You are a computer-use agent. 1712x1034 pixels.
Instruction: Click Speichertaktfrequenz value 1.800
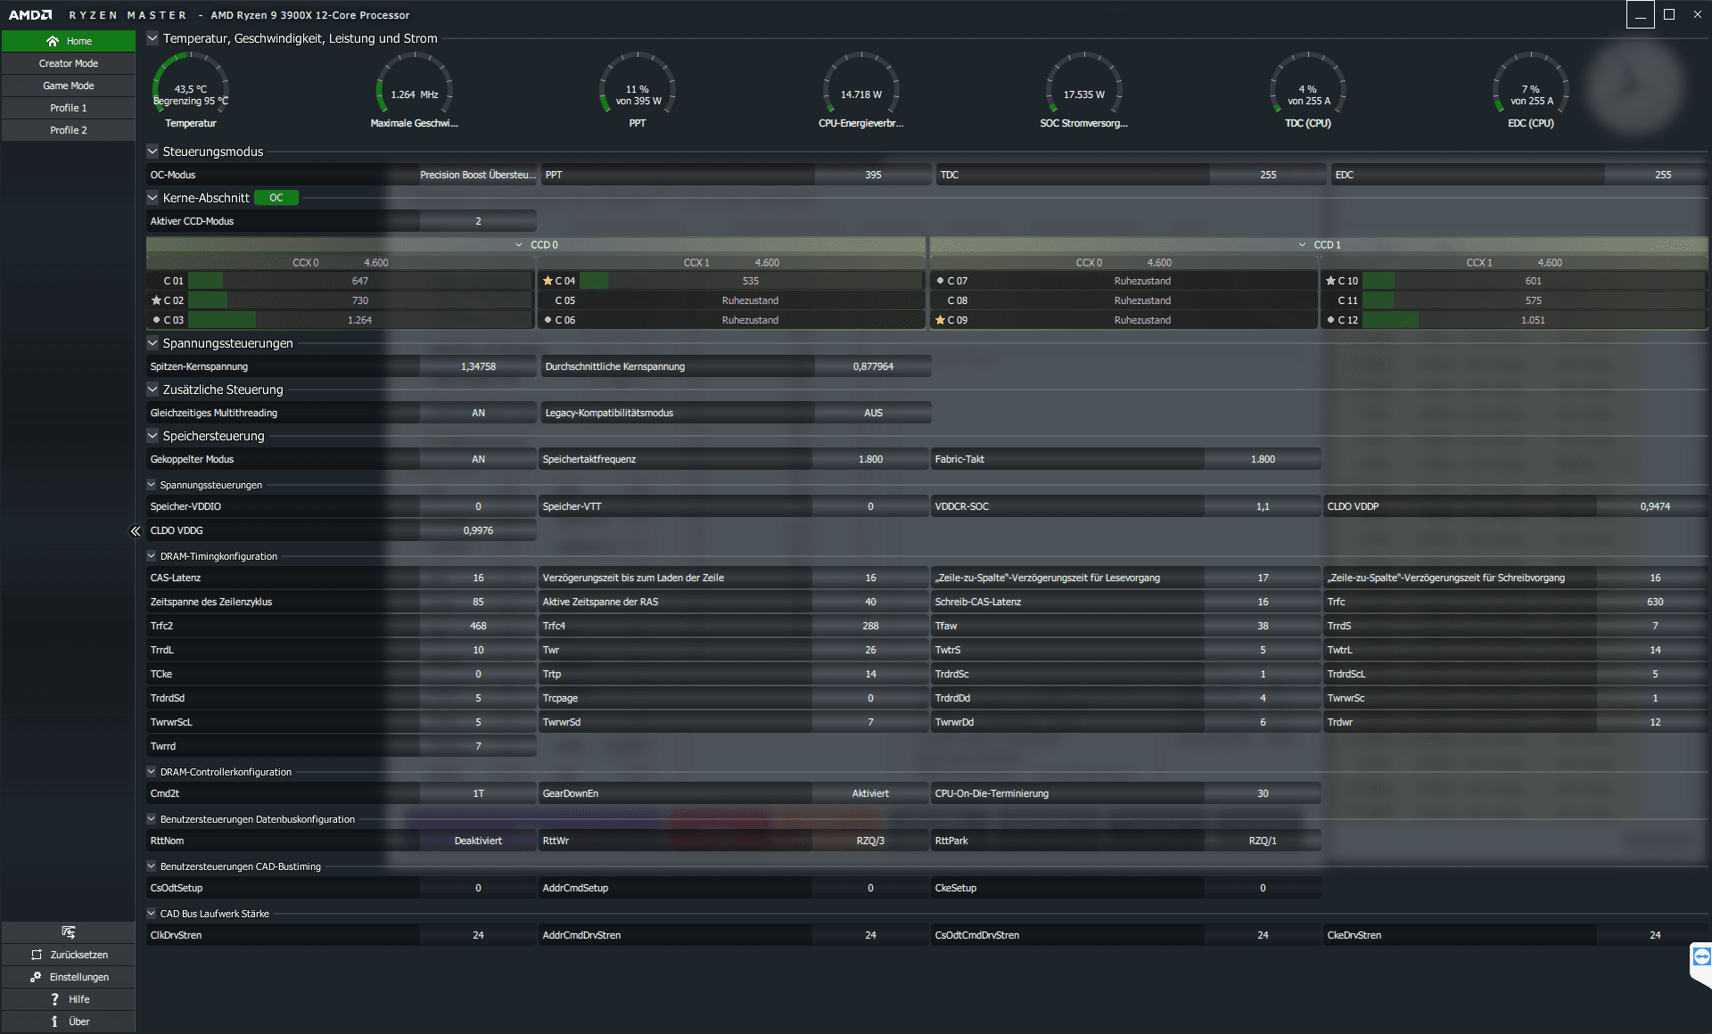point(870,459)
